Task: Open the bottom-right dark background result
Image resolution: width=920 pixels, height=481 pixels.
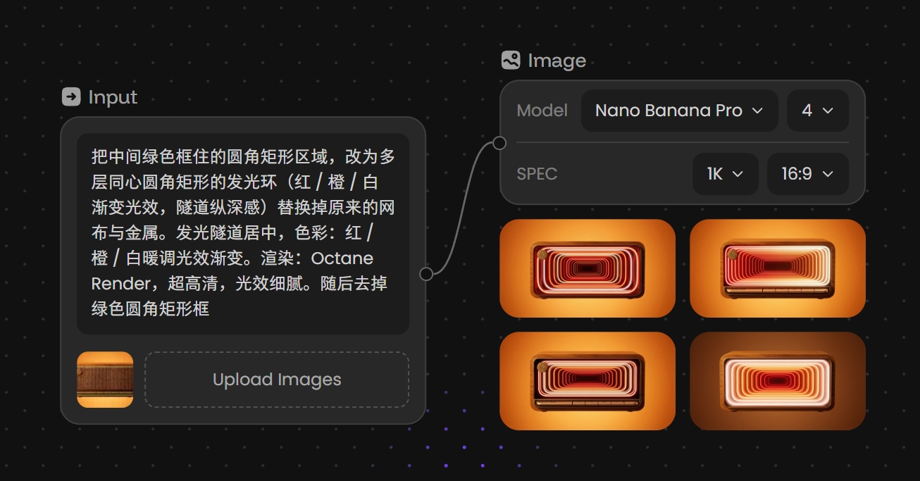Action: [778, 381]
